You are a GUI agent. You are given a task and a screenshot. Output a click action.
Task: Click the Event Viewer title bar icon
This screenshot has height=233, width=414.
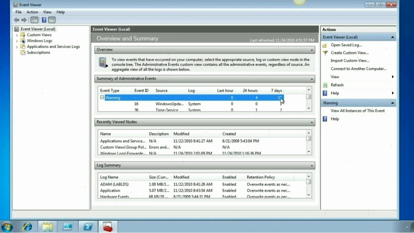coord(16,5)
